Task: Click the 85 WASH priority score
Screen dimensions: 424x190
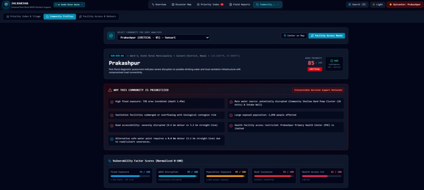Action: (x=311, y=63)
